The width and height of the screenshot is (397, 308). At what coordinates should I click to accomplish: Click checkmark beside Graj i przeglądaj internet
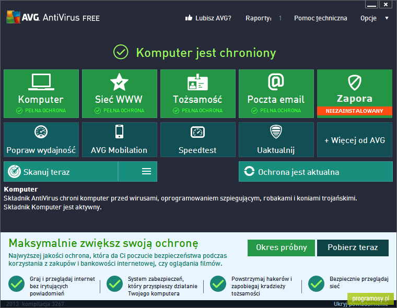[x=17, y=283]
